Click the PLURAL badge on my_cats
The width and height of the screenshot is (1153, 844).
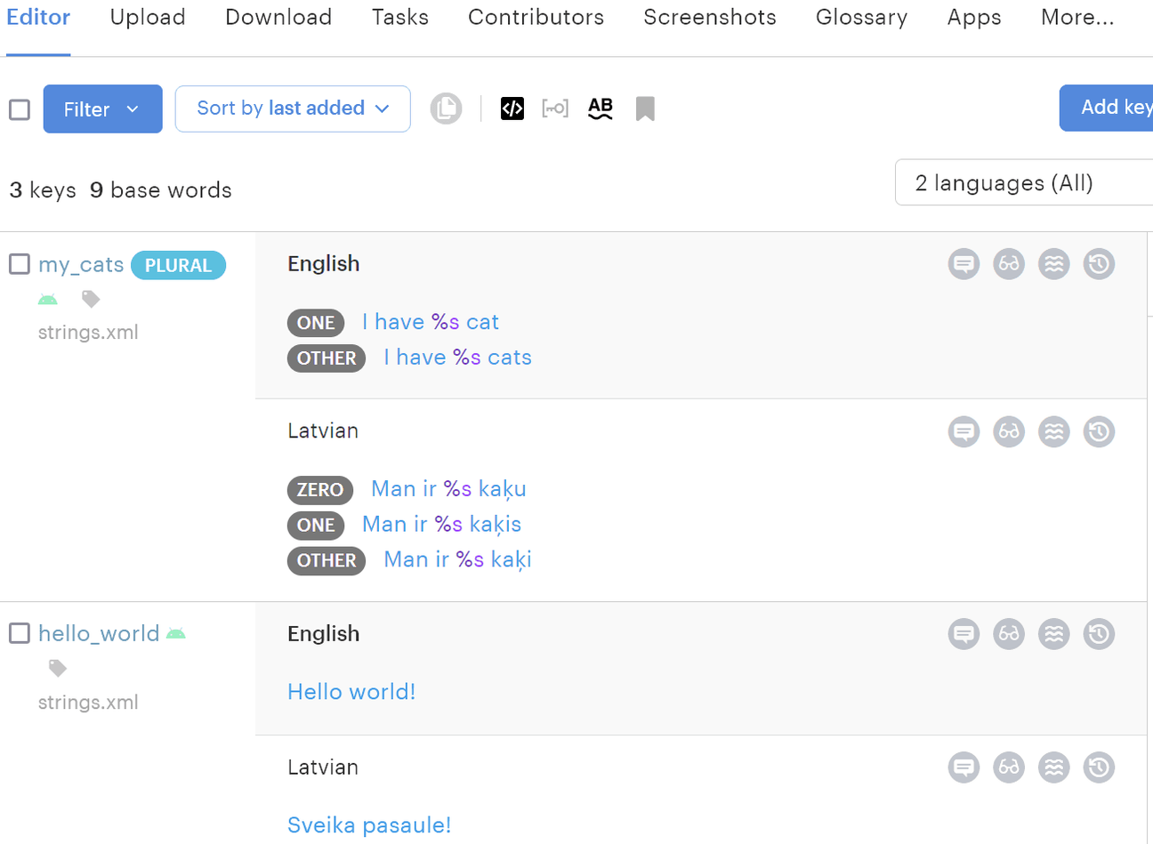point(178,264)
